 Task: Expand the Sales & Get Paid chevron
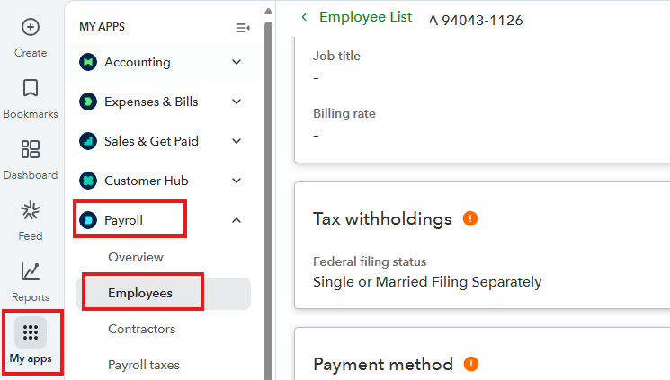tap(237, 141)
